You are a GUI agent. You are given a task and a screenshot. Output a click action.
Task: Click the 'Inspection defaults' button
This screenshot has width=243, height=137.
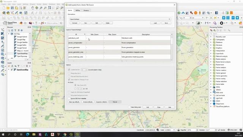click(101, 102)
